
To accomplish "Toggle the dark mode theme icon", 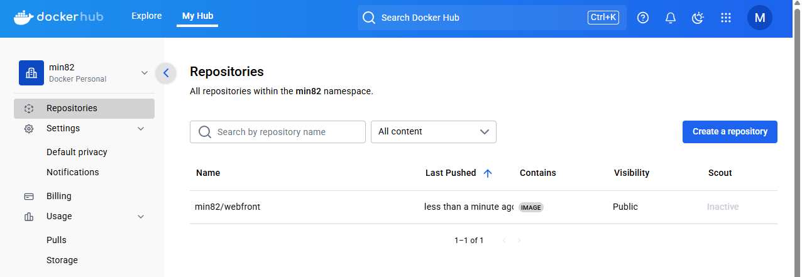I will click(x=698, y=18).
